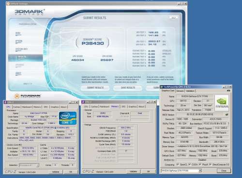The height and width of the screenshot is (178, 242).
Task: Click the GPU-Z screenshot camera icon
Action: point(228,91)
